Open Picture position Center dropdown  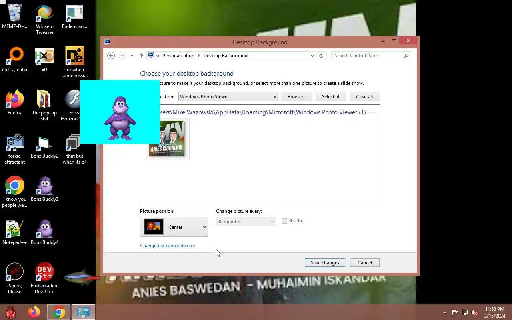[x=174, y=227]
